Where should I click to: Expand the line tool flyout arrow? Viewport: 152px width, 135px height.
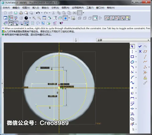[x=136, y=51]
